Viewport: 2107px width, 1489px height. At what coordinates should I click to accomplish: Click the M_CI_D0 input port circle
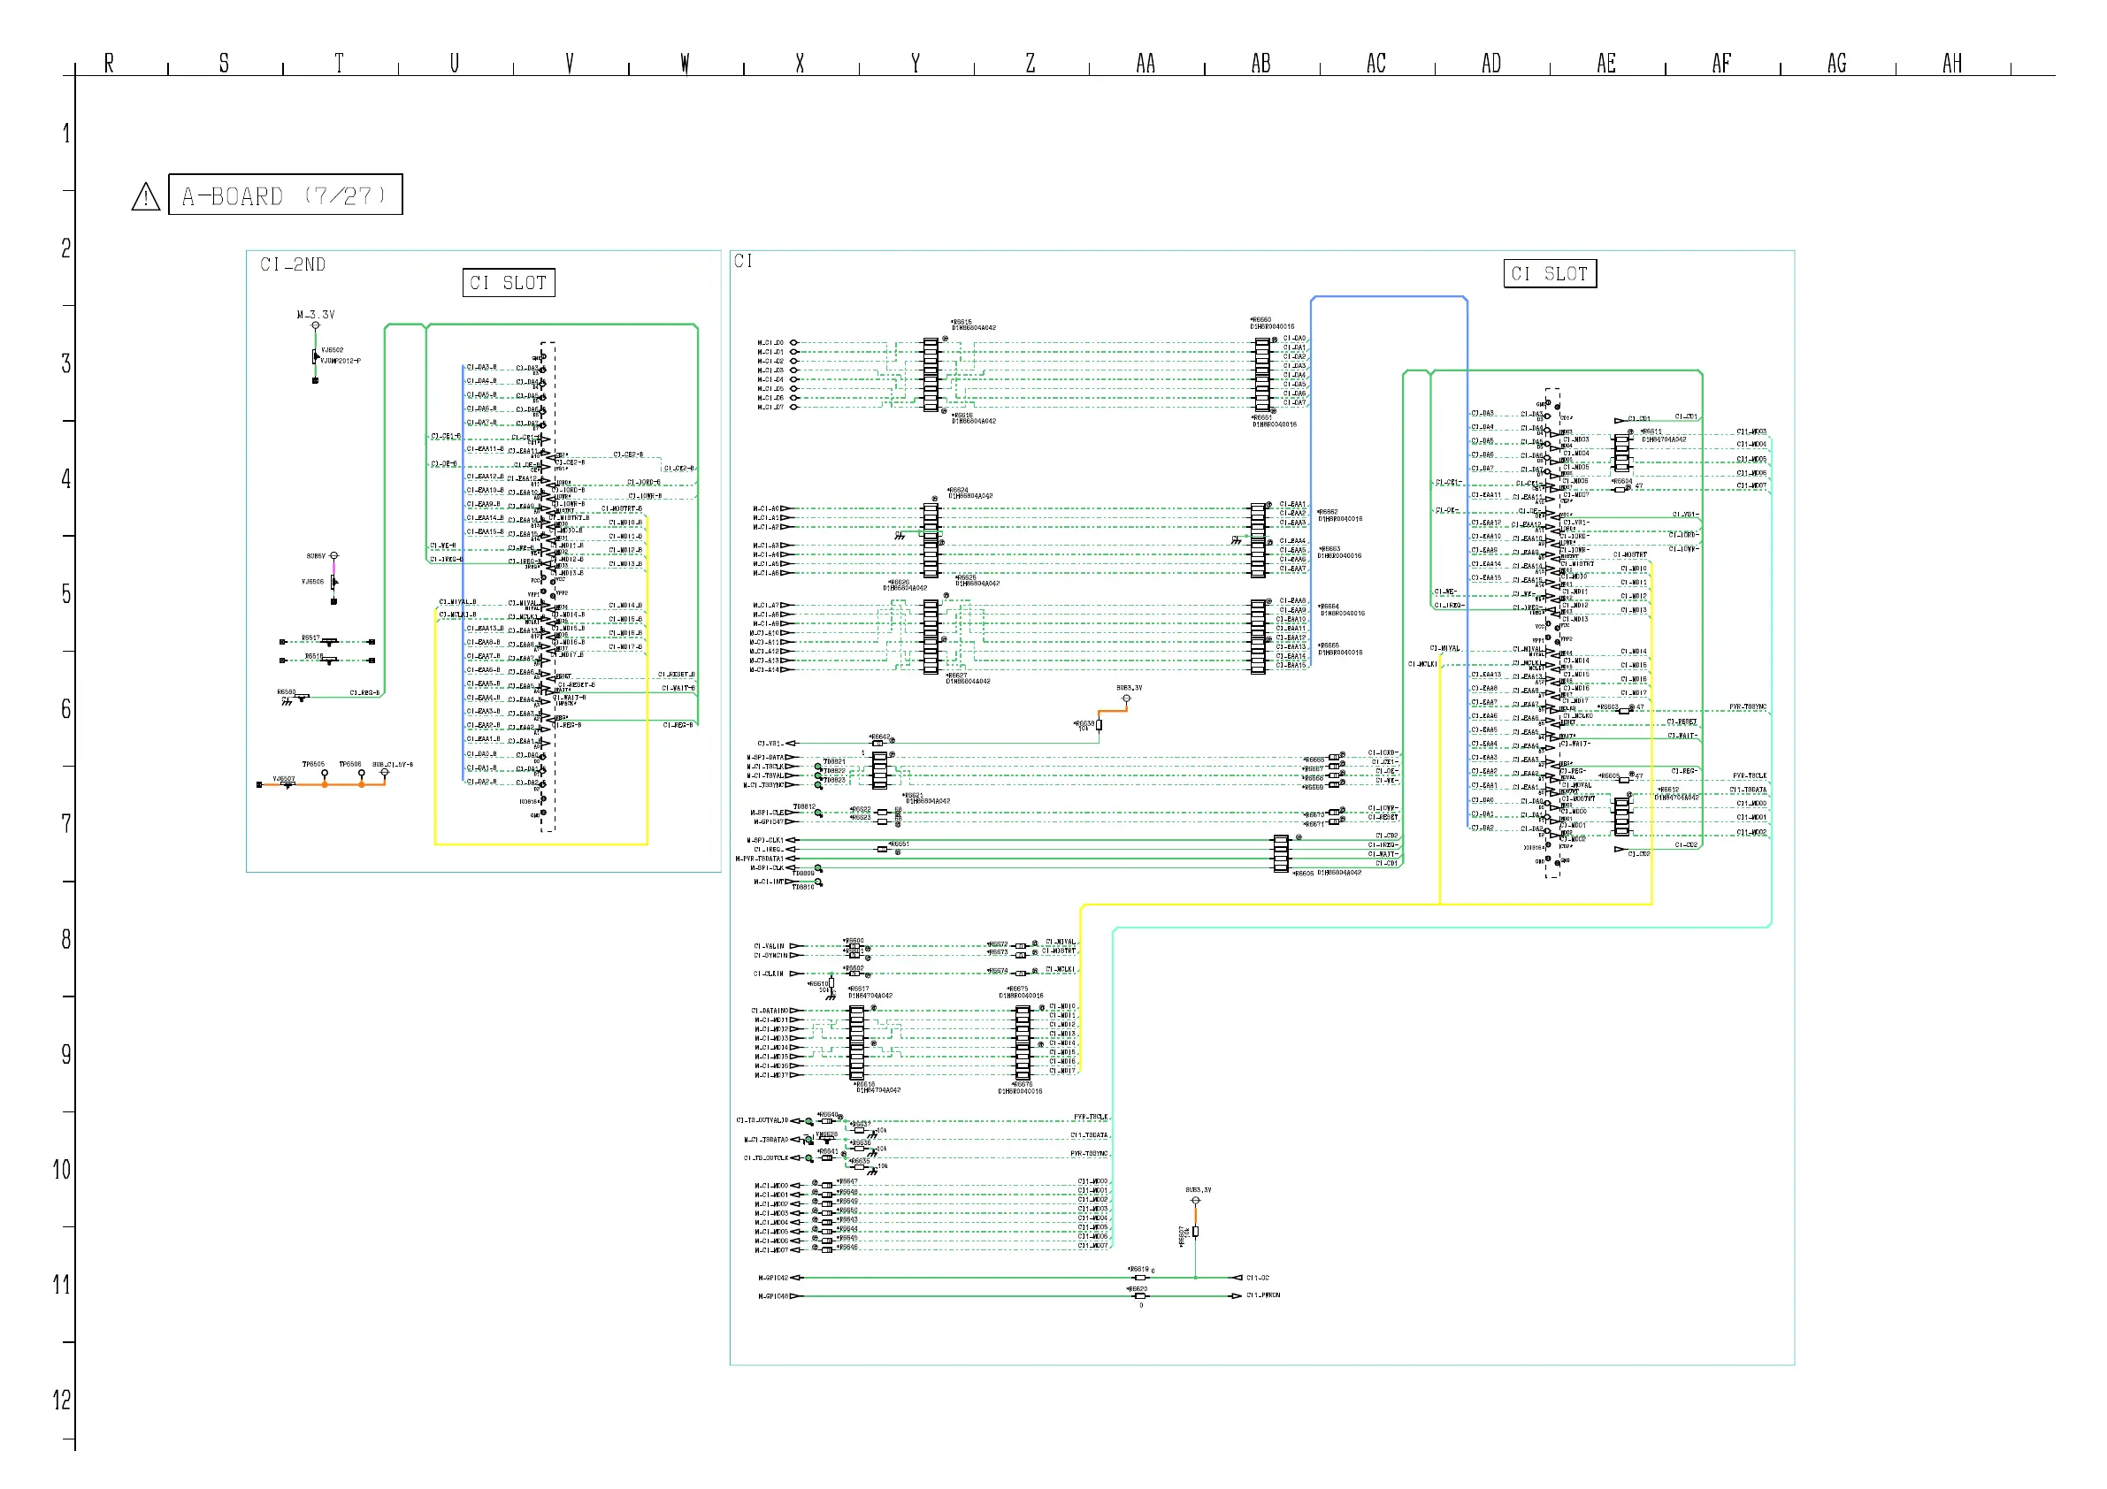[x=793, y=343]
